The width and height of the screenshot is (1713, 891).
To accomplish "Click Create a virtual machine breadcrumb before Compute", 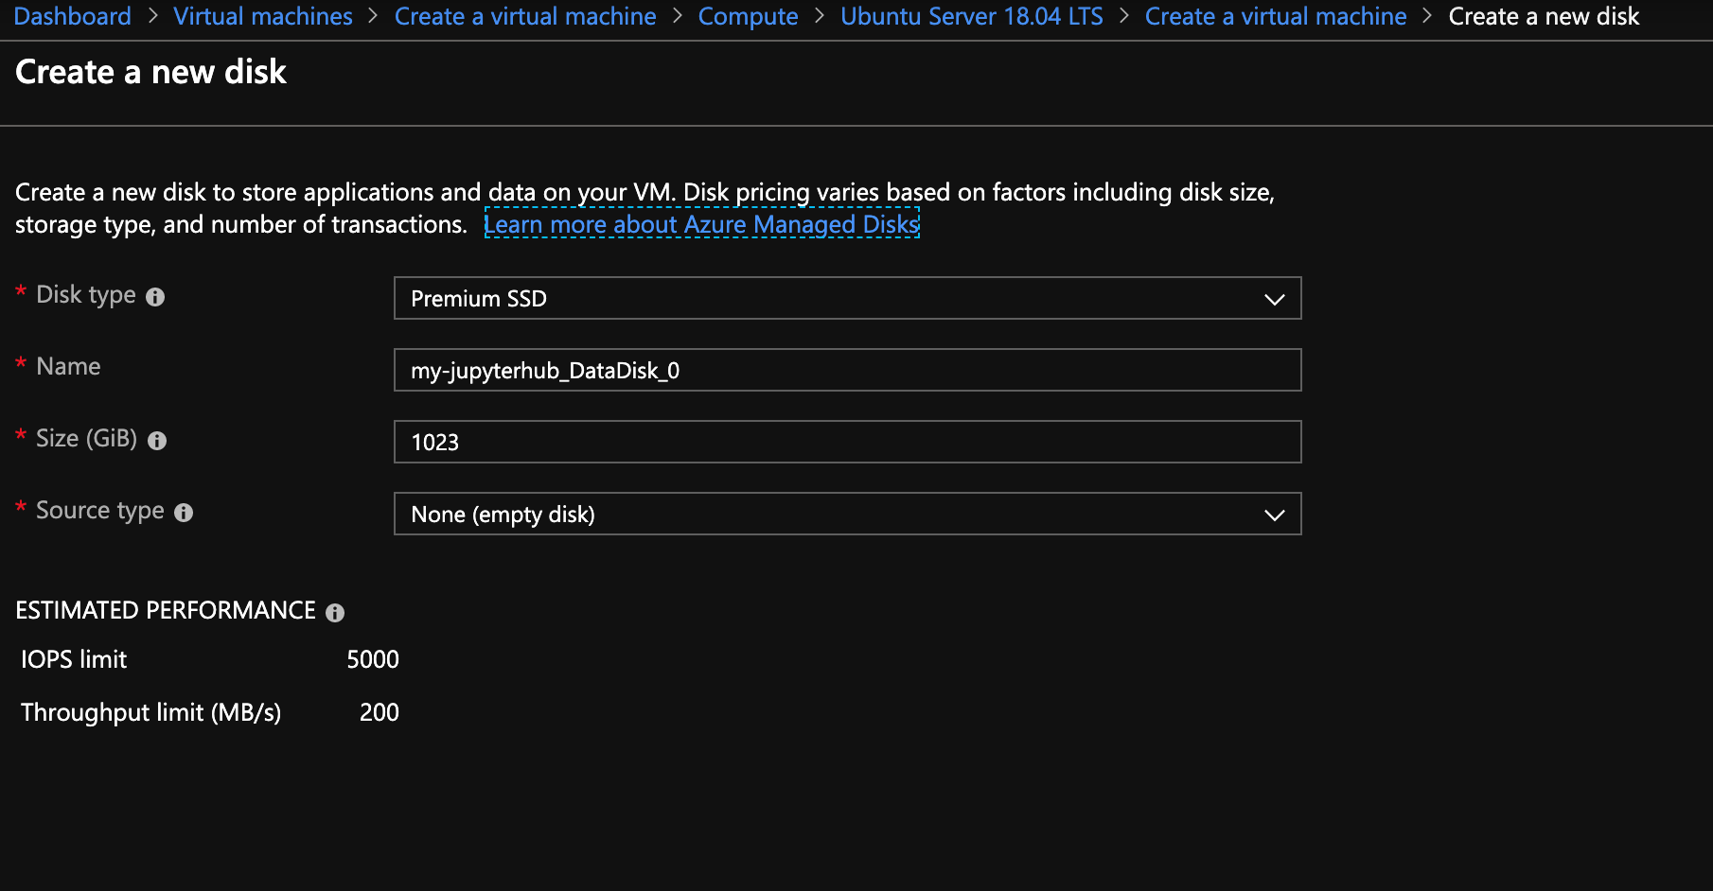I will pyautogui.click(x=525, y=16).
